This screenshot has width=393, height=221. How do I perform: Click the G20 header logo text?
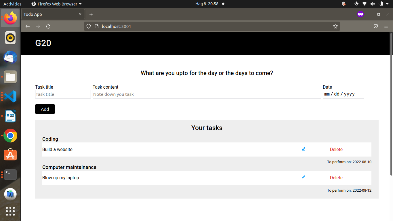[x=43, y=43]
